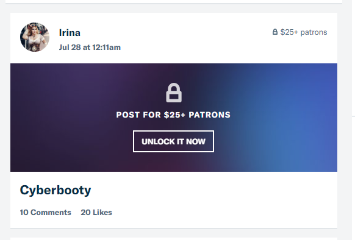355x240 pixels.
Task: Open Irina's circular profile avatar
Action: click(x=35, y=37)
